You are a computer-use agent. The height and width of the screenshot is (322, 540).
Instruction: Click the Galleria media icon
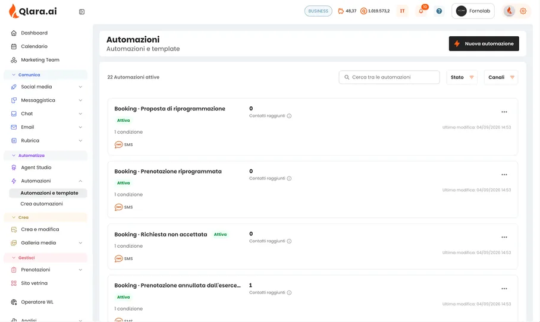(14, 243)
